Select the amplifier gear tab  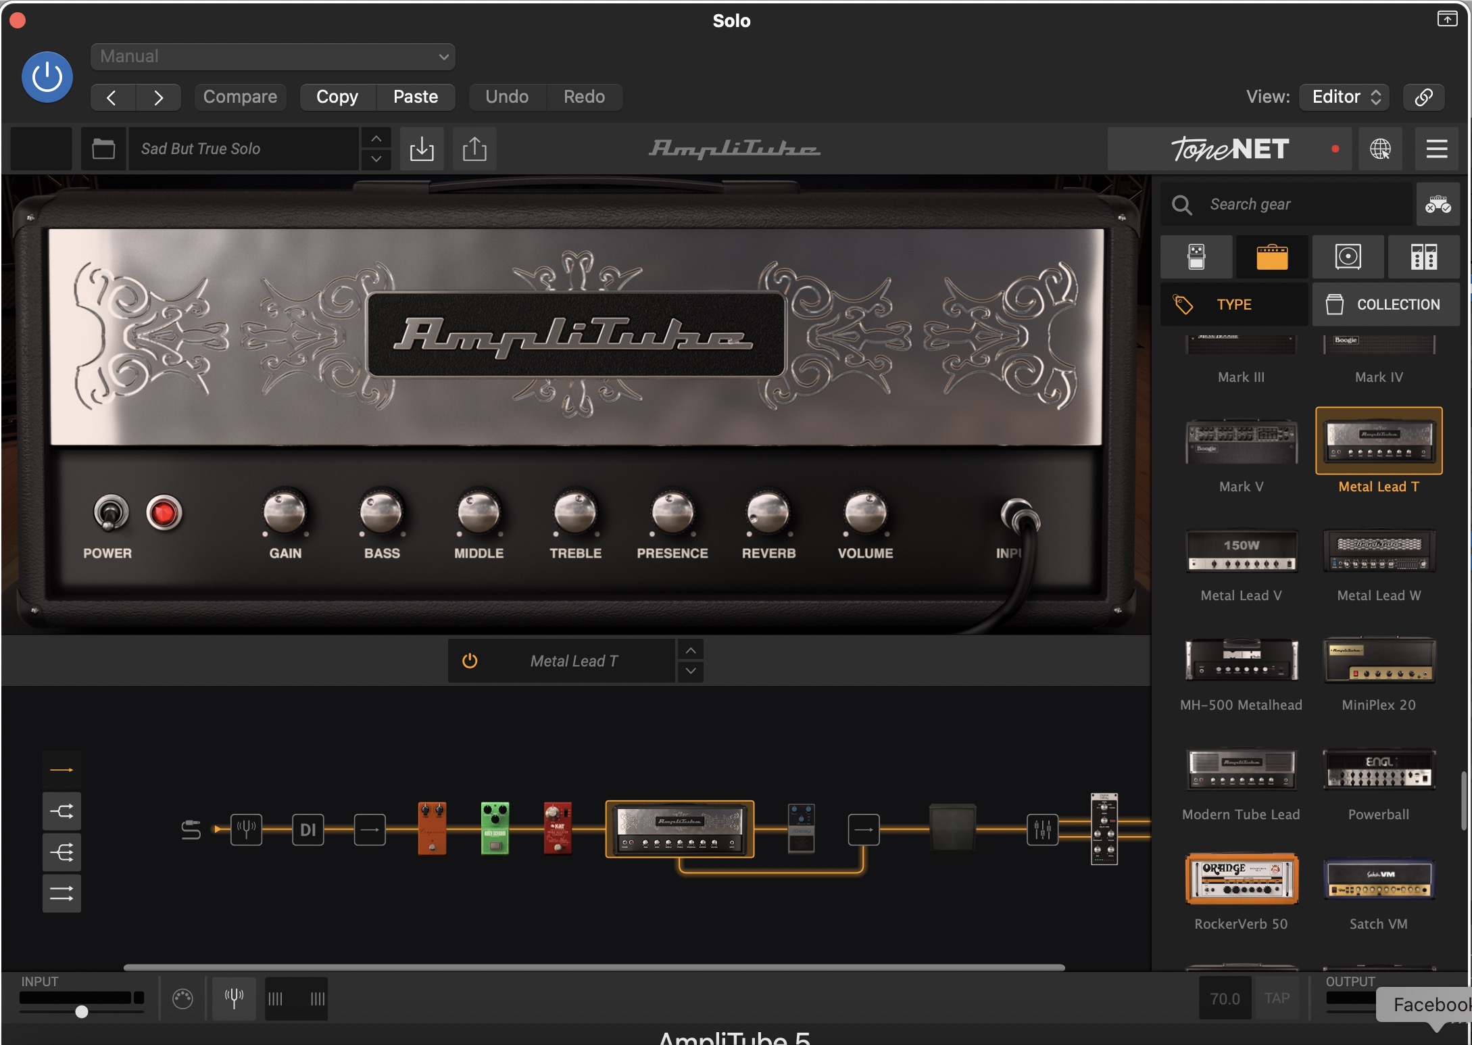click(1272, 258)
